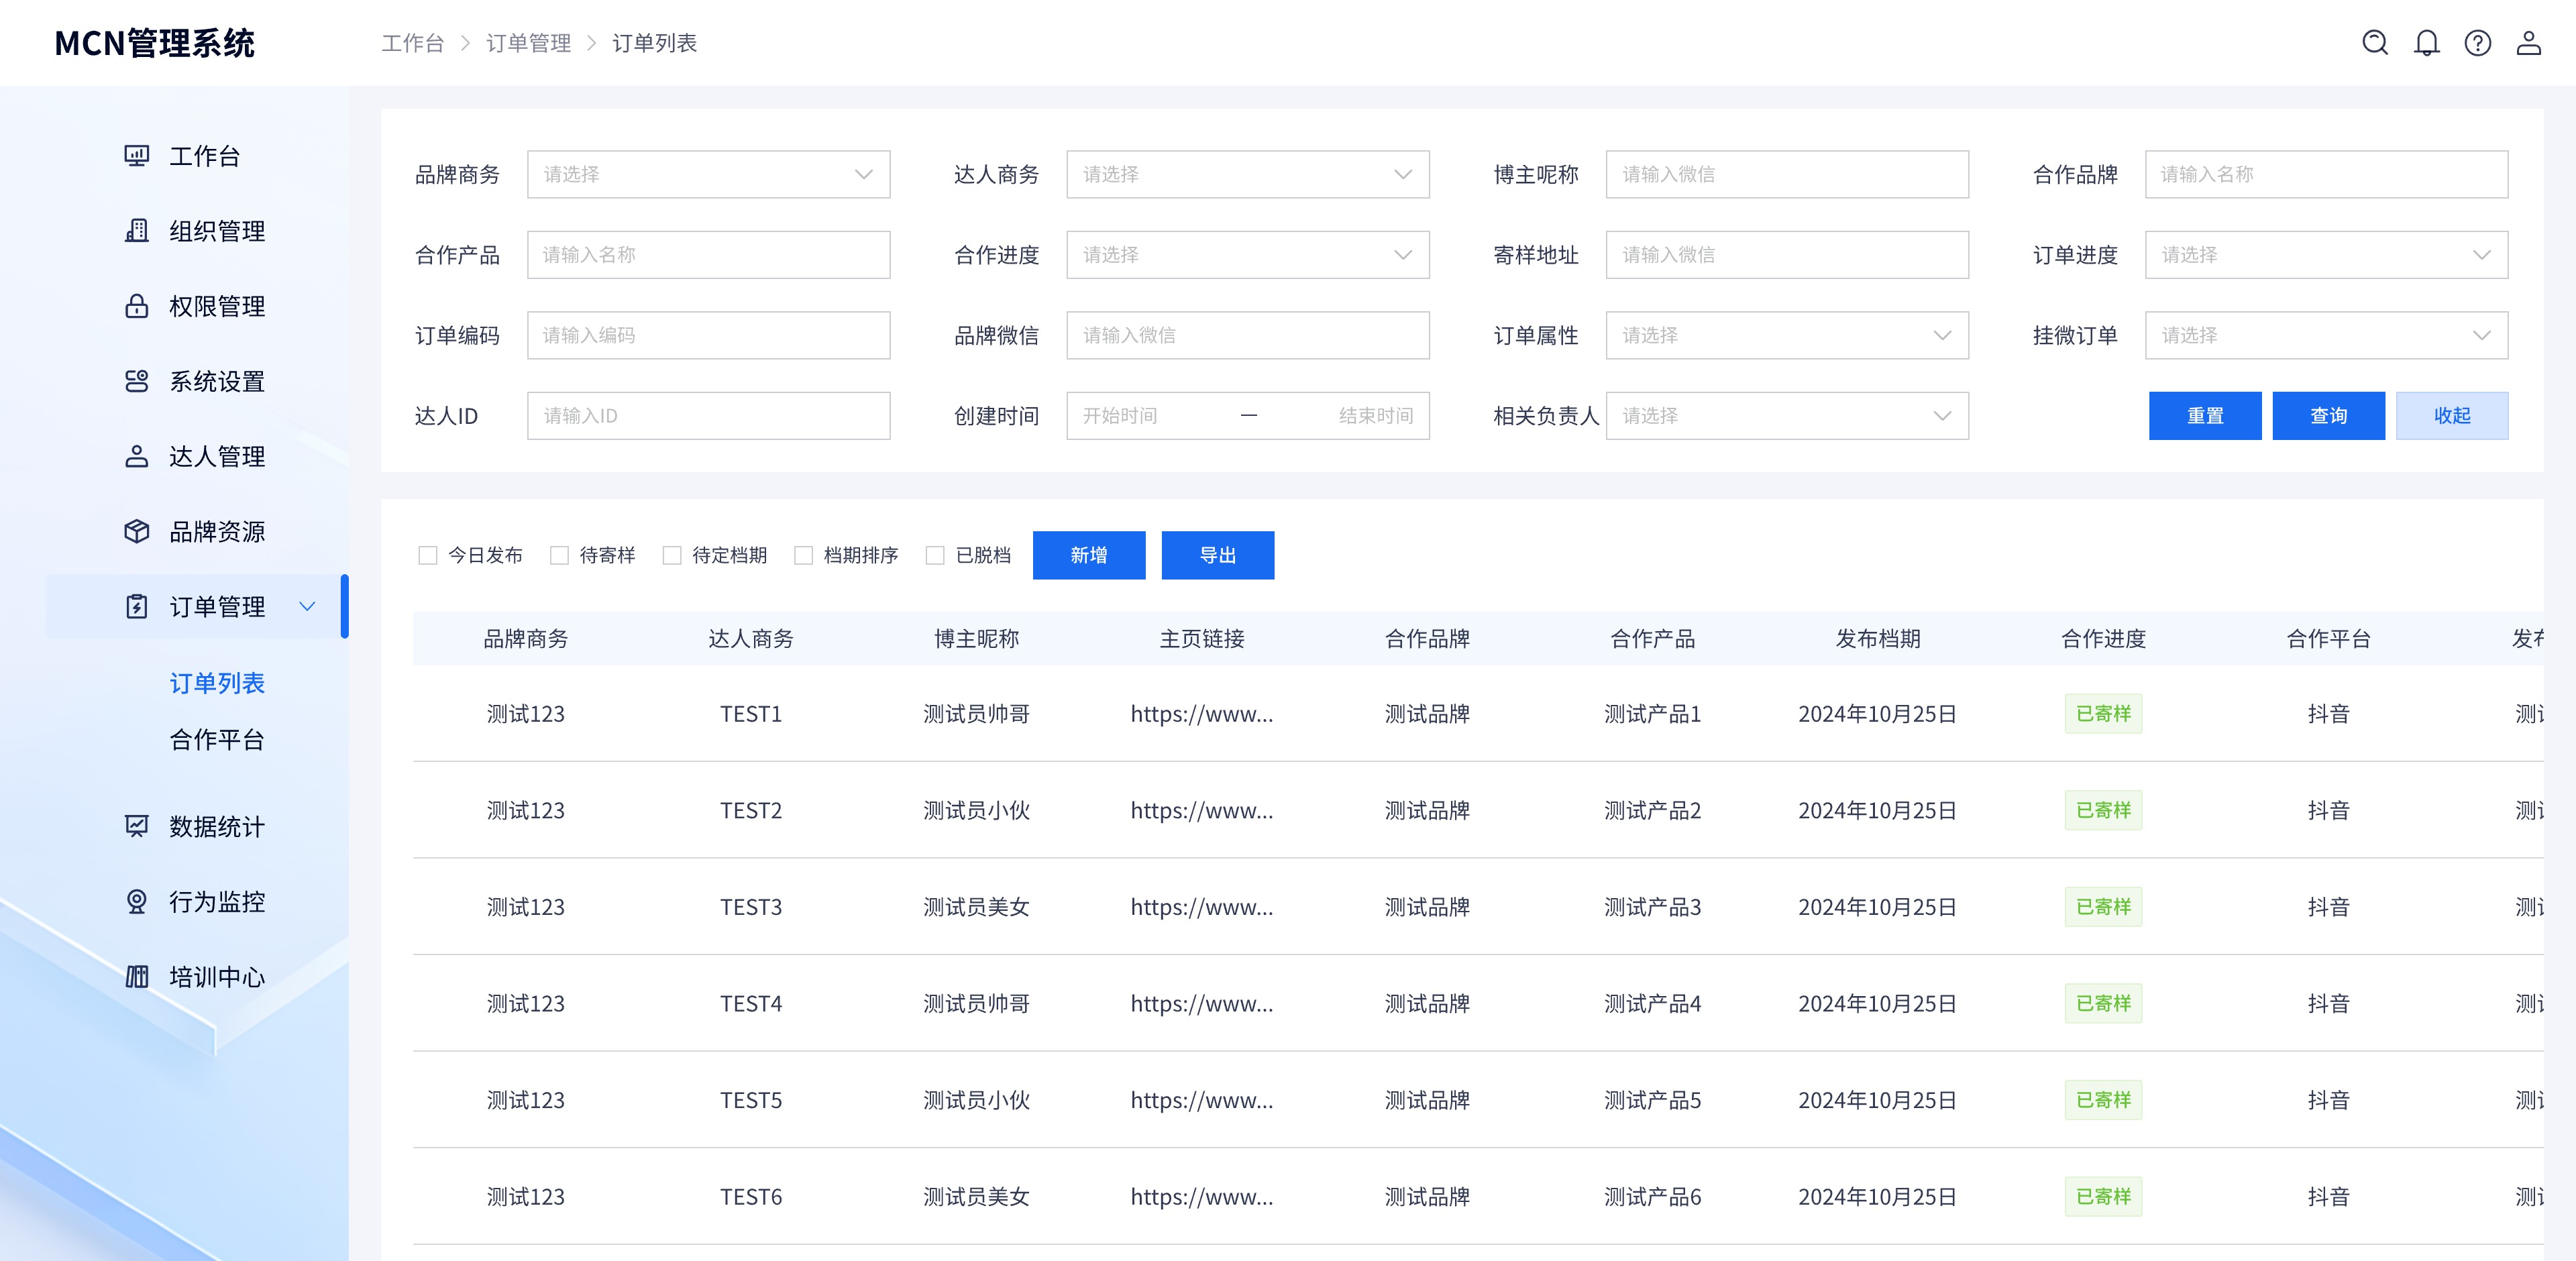Click the help question mark icon
Viewport: 2576px width, 1261px height.
[x=2477, y=43]
